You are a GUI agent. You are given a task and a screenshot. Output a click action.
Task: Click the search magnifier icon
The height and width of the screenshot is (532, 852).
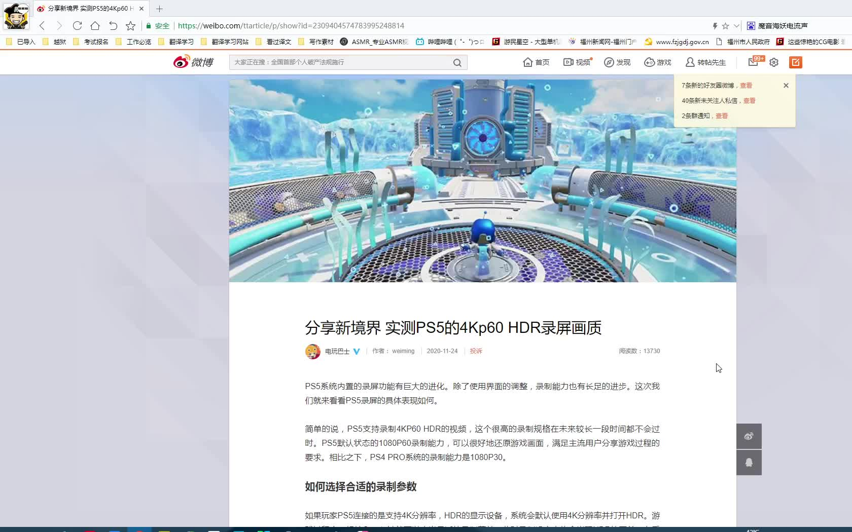click(457, 62)
